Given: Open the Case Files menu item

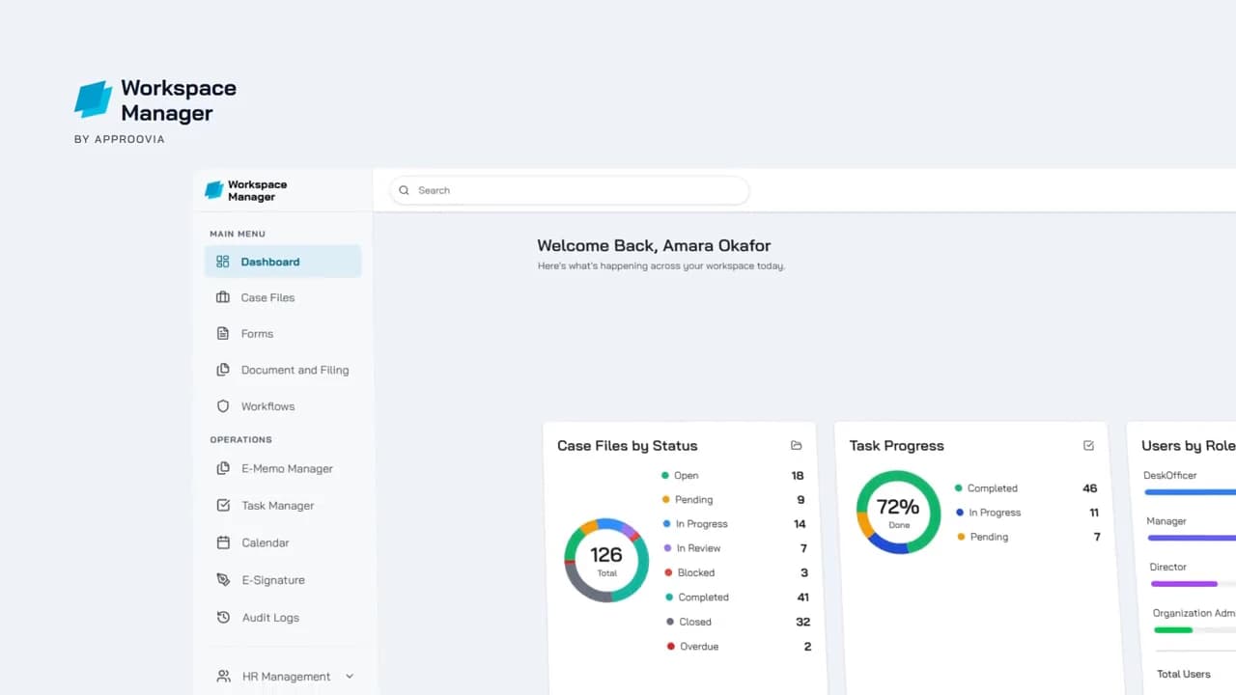Looking at the screenshot, I should point(283,297).
